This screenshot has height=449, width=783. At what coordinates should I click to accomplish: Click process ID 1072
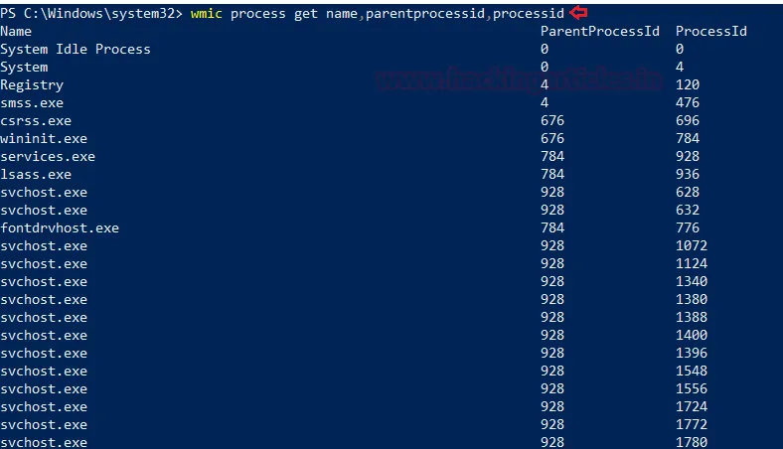692,245
